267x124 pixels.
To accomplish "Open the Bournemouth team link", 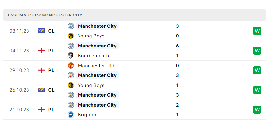I will click(x=93, y=56).
